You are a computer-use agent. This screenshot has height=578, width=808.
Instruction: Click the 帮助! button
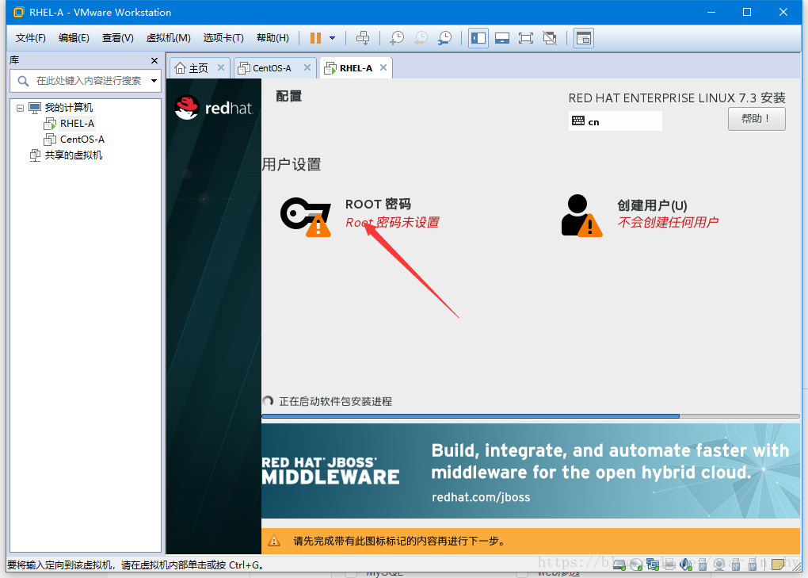pos(757,119)
